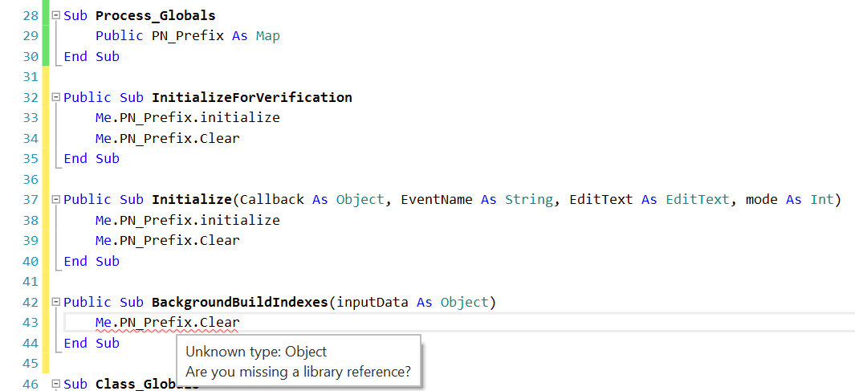855x391 pixels.
Task: Click the InitializeForVerification sub name
Action: pyautogui.click(x=251, y=98)
